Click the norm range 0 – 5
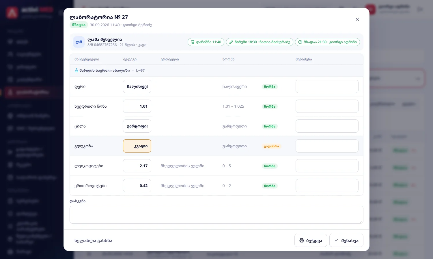This screenshot has width=433, height=259. (x=227, y=166)
